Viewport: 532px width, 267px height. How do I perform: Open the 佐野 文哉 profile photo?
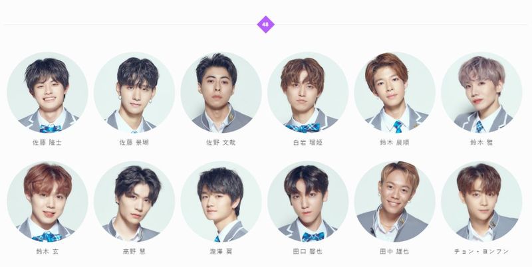[221, 92]
